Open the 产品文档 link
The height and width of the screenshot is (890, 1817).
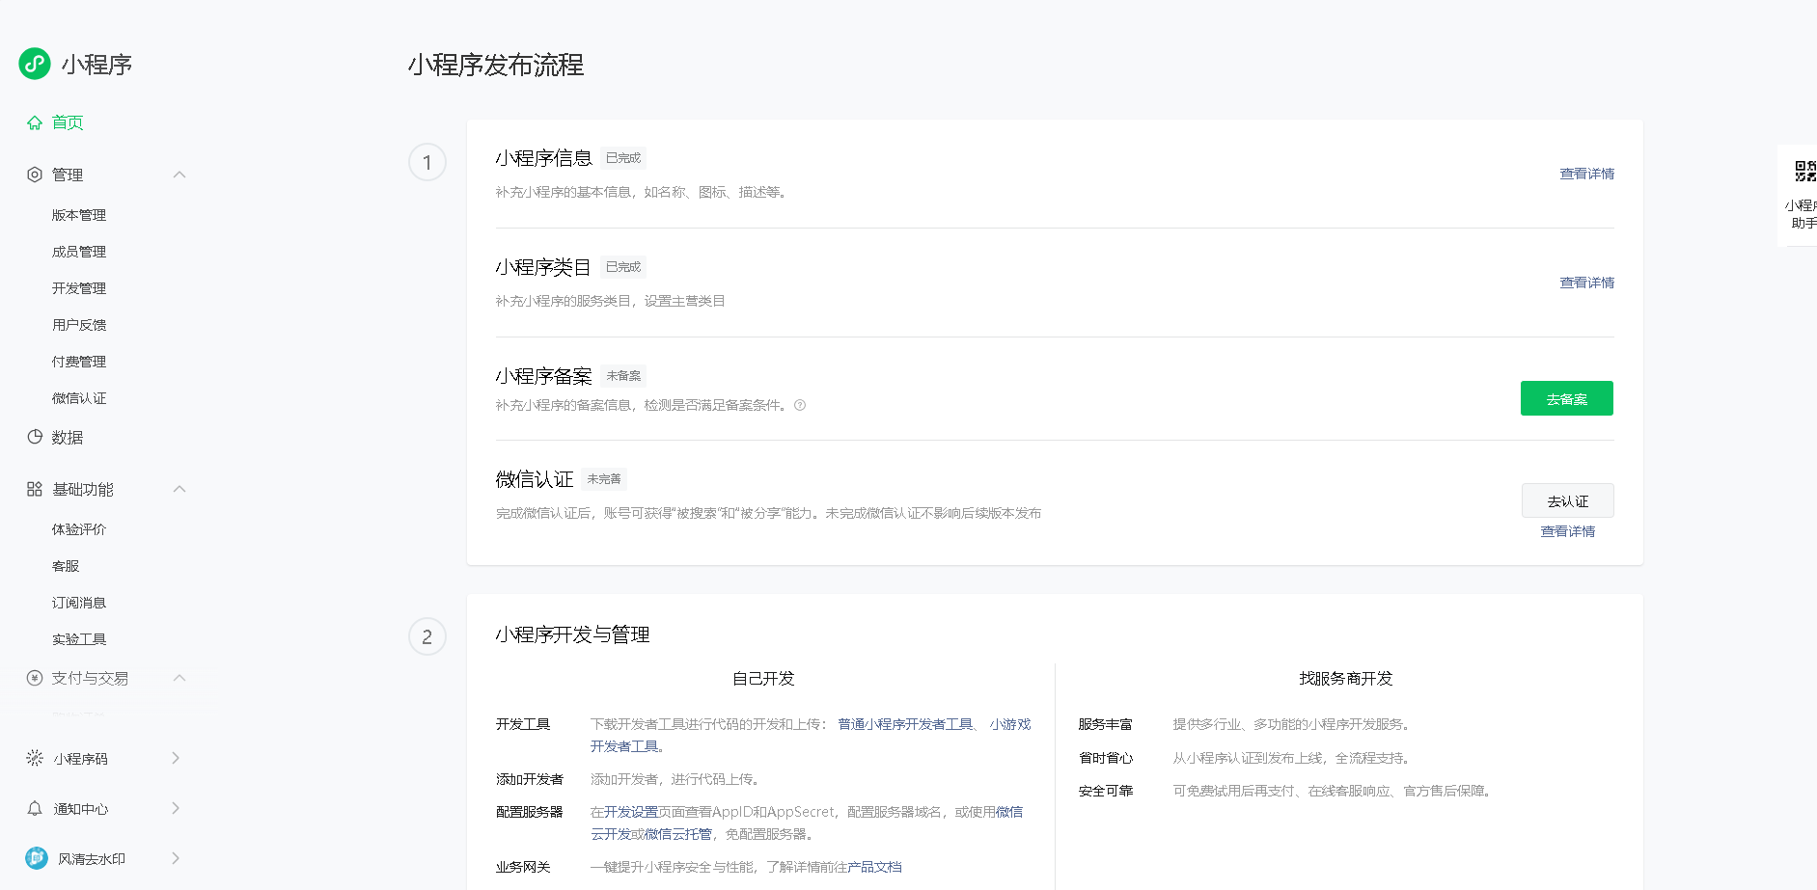click(x=874, y=867)
